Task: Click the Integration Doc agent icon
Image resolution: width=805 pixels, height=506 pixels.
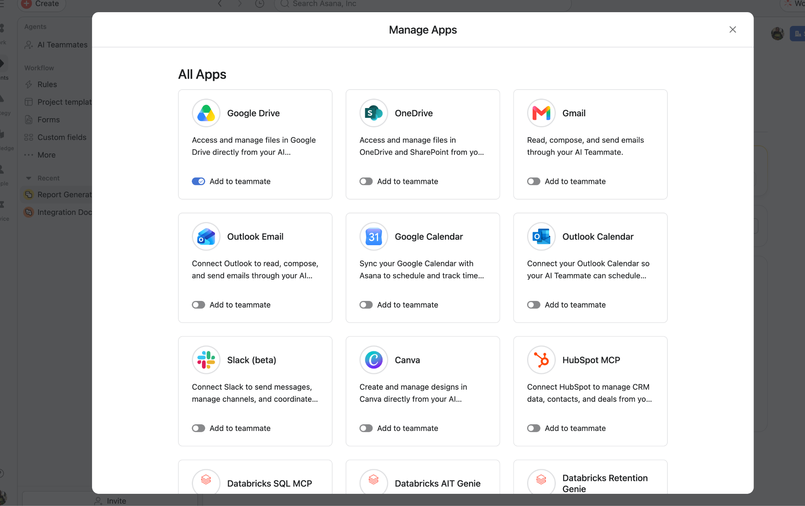Action: (x=29, y=212)
